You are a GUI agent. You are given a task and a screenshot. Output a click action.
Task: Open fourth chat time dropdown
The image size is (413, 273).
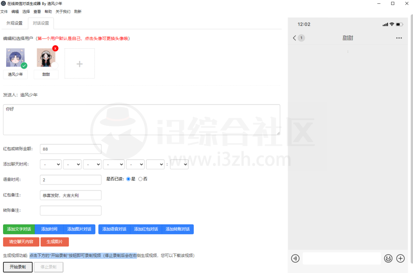coord(114,164)
